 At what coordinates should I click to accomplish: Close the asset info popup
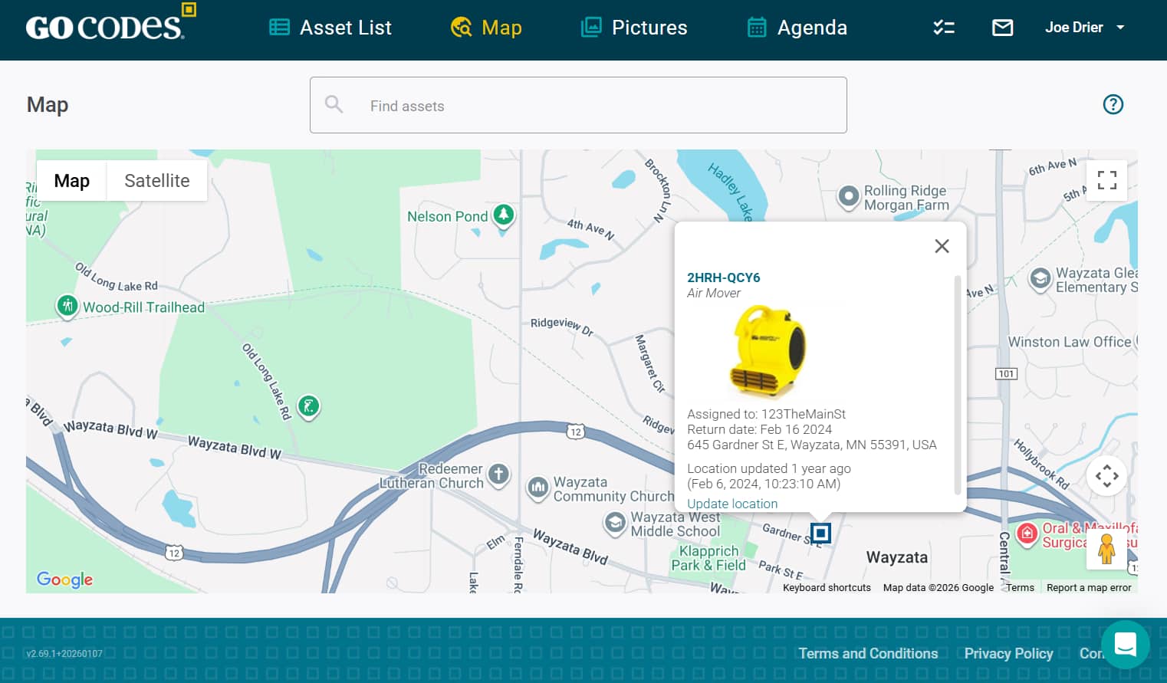[942, 246]
